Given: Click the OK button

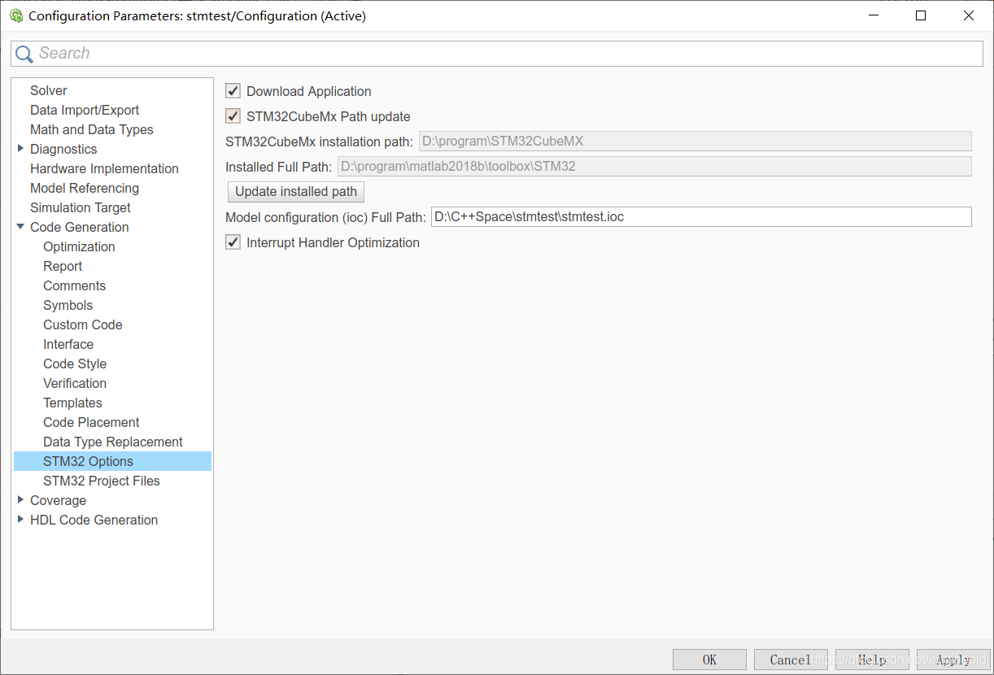Looking at the screenshot, I should tap(709, 660).
